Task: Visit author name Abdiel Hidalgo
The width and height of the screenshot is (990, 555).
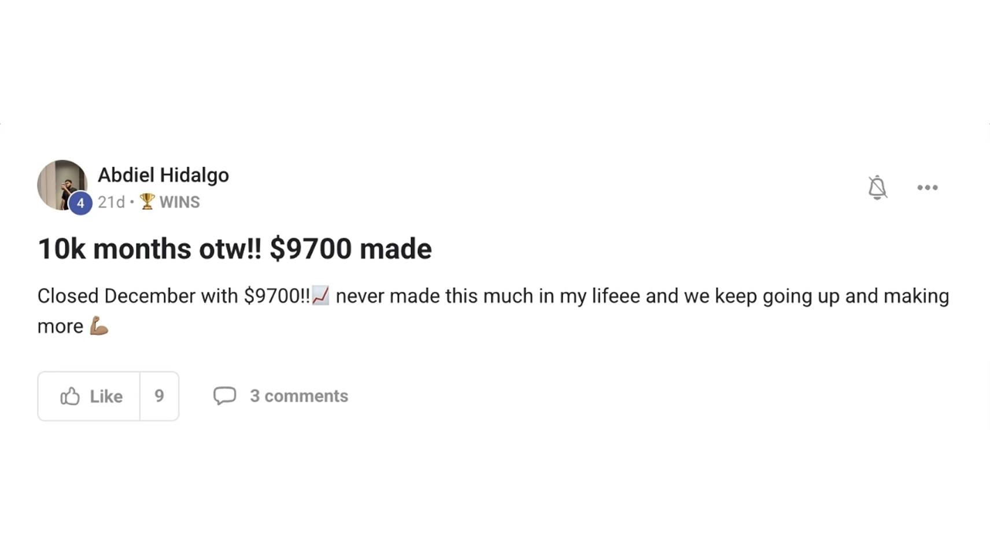Action: pos(163,175)
